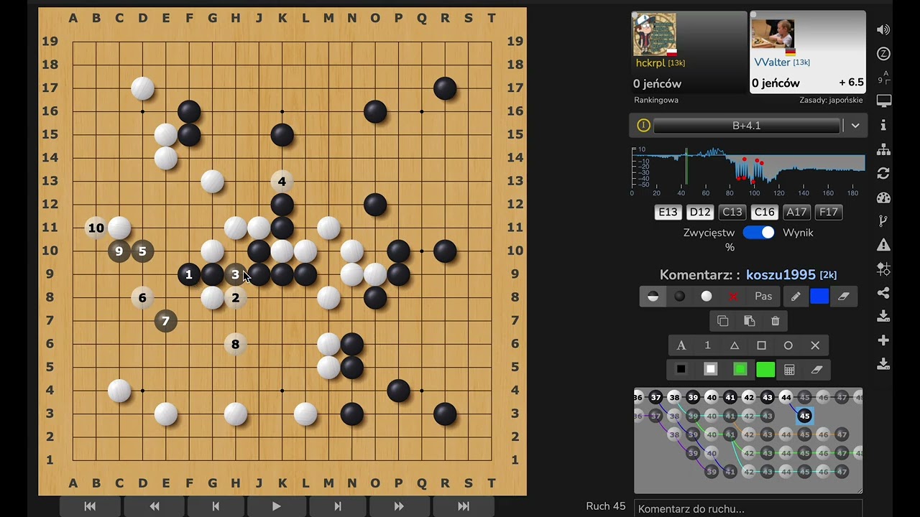Open the calculator score icon
This screenshot has width=920, height=517.
point(789,370)
